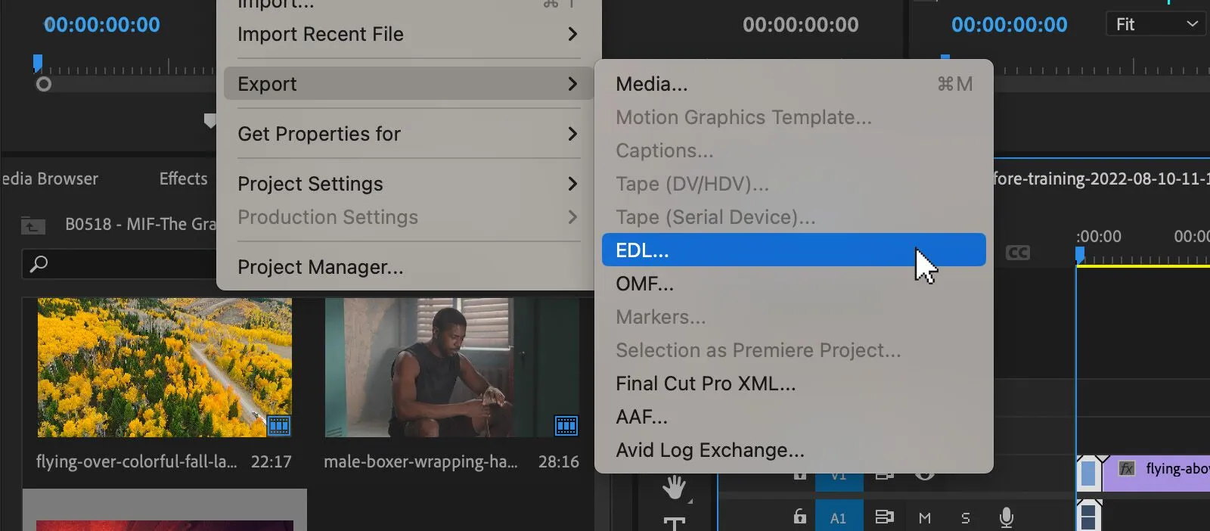Click the voice-over record microphone on A1
Viewport: 1210px width, 531px height.
1006,517
